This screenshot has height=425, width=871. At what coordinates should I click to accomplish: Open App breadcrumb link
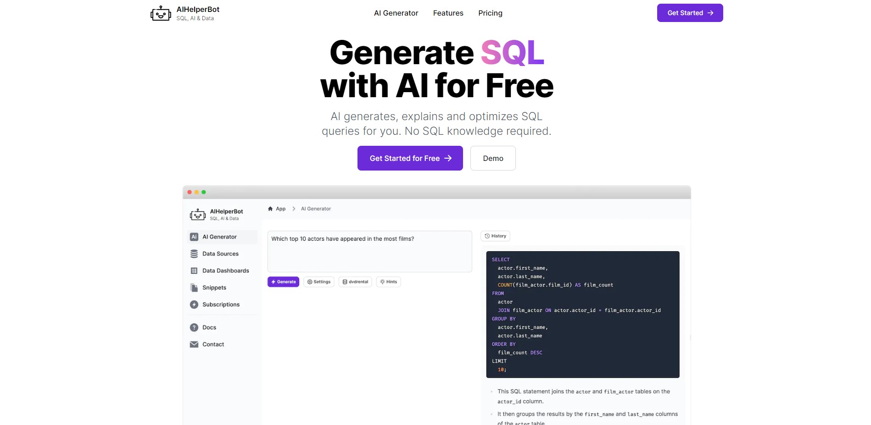pyautogui.click(x=280, y=209)
